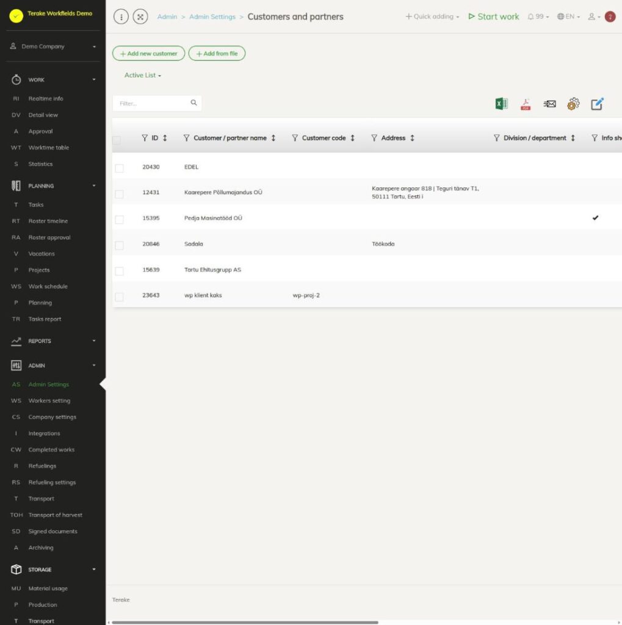Viewport: 622px width, 625px height.
Task: Click the red help badge icon
Action: (610, 16)
